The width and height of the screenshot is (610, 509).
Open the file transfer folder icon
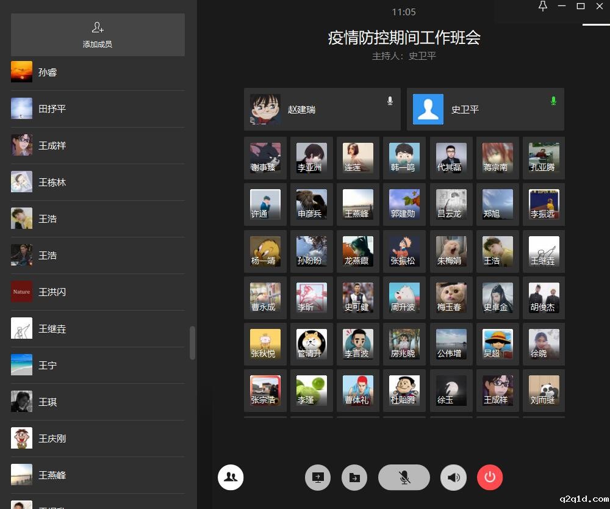354,477
